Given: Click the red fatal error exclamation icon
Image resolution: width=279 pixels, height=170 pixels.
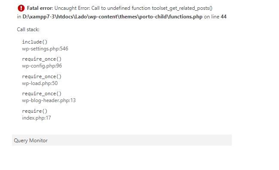Looking at the screenshot, I should pyautogui.click(x=21, y=8).
